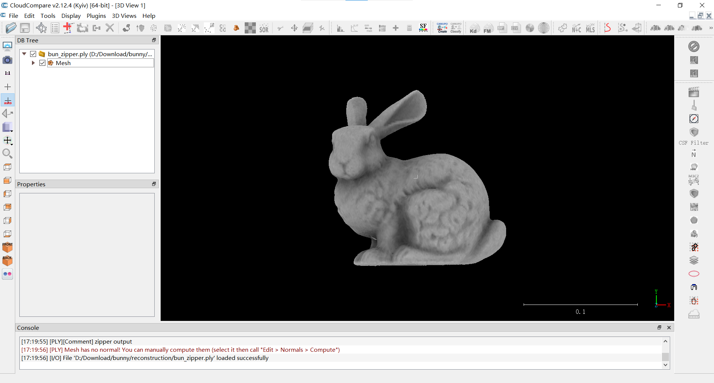The image size is (714, 383).
Task: Activate the point picking tool
Action: pyautogui.click(x=41, y=28)
